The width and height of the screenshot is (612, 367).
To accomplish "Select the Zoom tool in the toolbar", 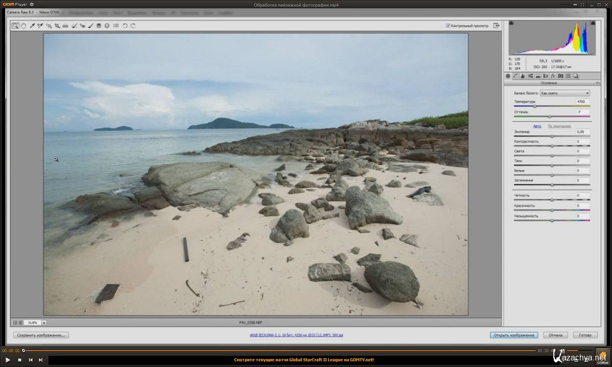I will (15, 25).
